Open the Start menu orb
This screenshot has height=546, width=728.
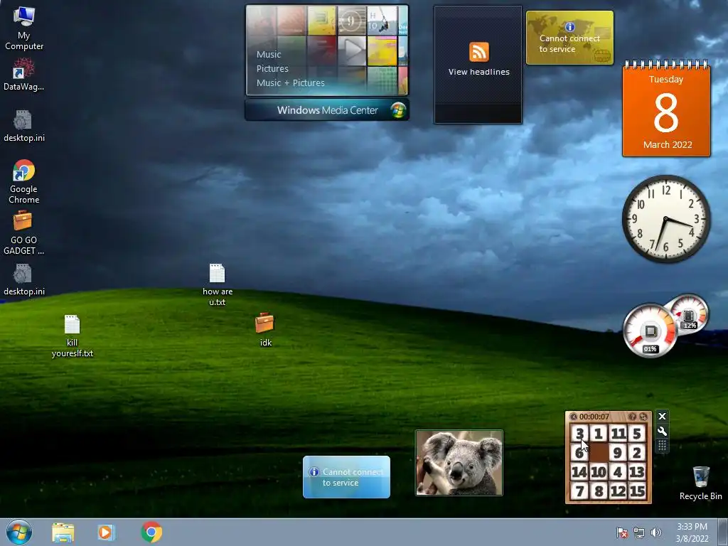click(x=19, y=532)
